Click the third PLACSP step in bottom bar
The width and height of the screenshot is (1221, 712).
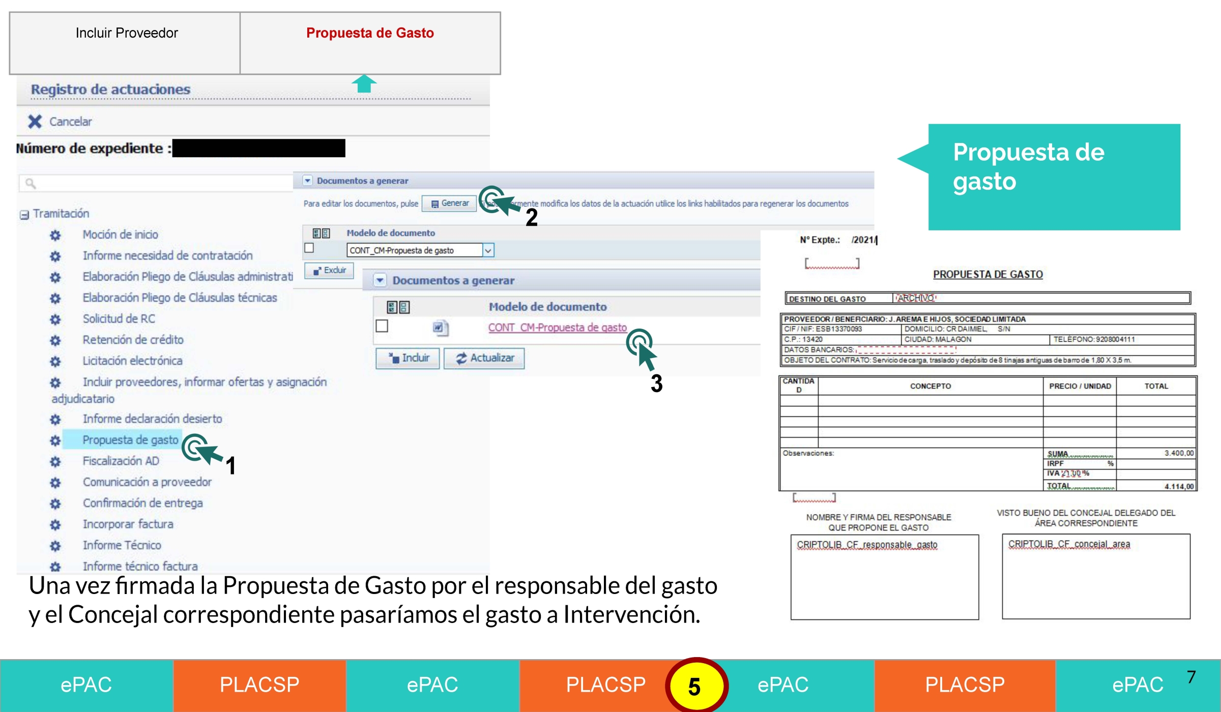[x=965, y=686]
